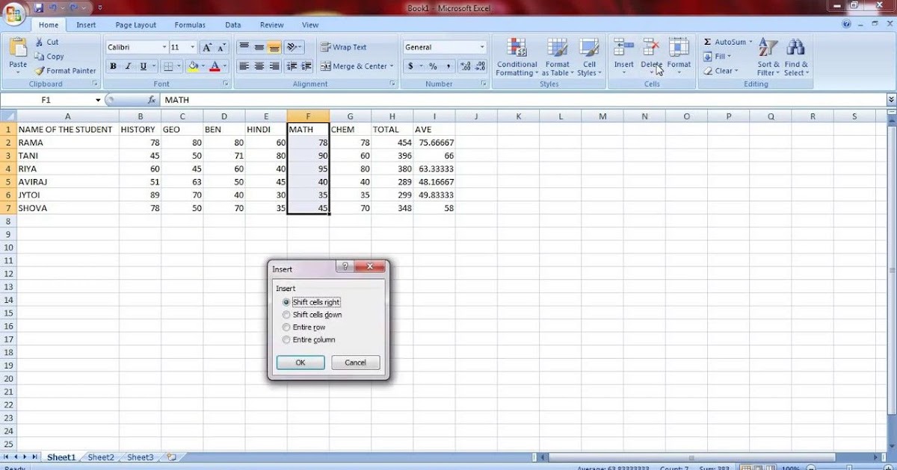The height and width of the screenshot is (470, 897).
Task: Apply Center alignment
Action: click(259, 66)
